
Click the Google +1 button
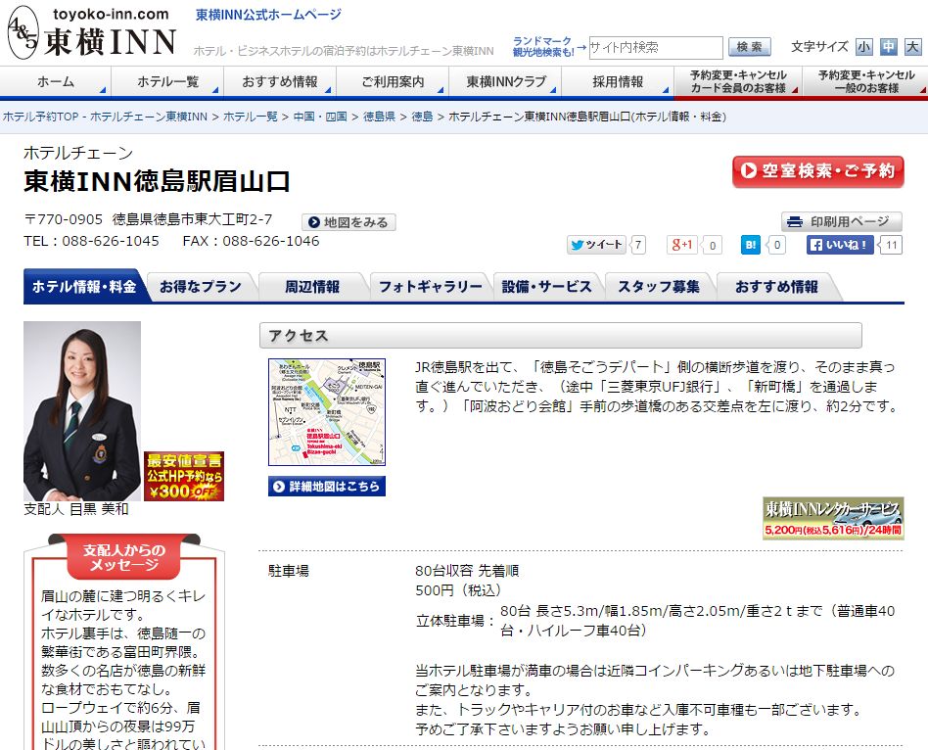681,245
